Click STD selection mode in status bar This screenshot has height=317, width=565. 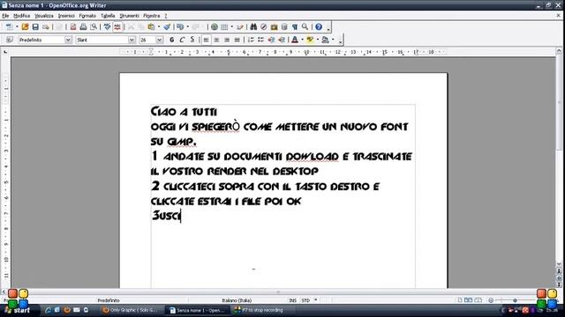pos(305,300)
